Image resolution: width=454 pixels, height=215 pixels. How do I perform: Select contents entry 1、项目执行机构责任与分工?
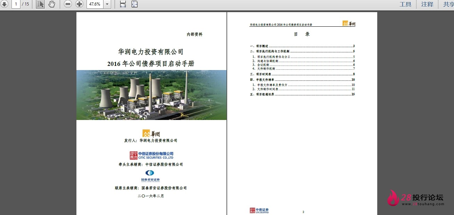(303, 57)
